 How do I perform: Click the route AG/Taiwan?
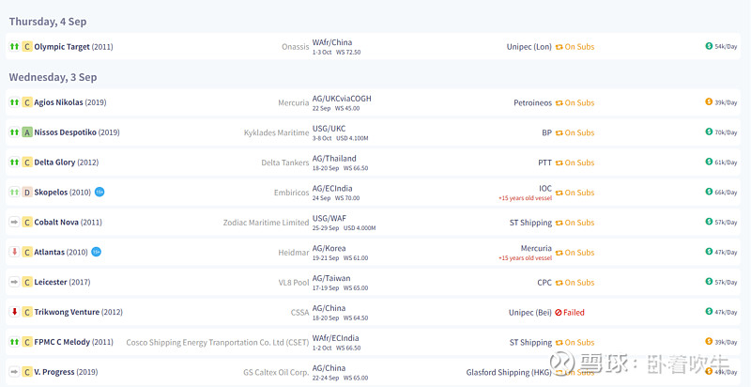[x=331, y=278]
